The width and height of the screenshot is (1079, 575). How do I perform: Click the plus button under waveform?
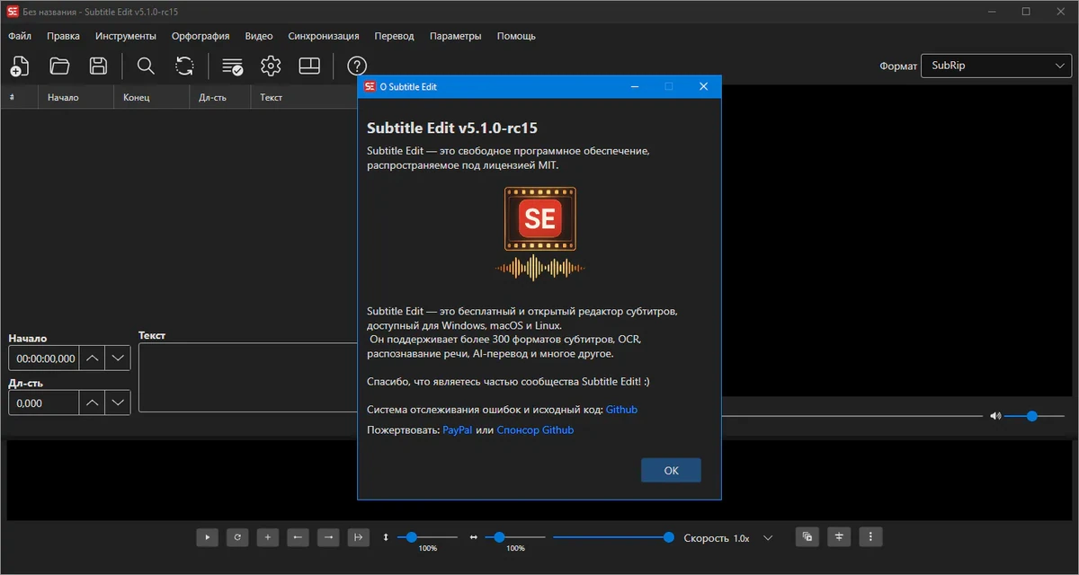coord(268,537)
